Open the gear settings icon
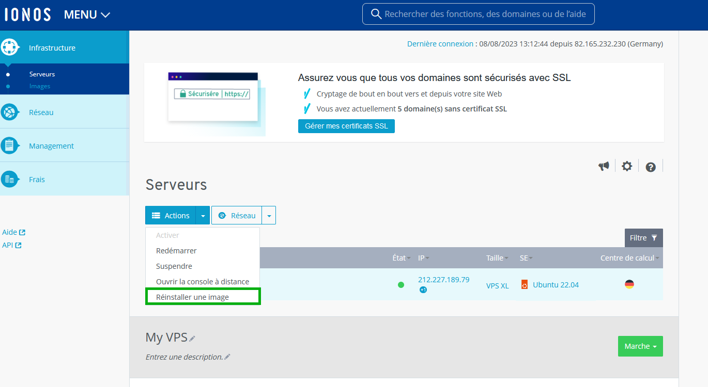The height and width of the screenshot is (387, 708). click(627, 166)
